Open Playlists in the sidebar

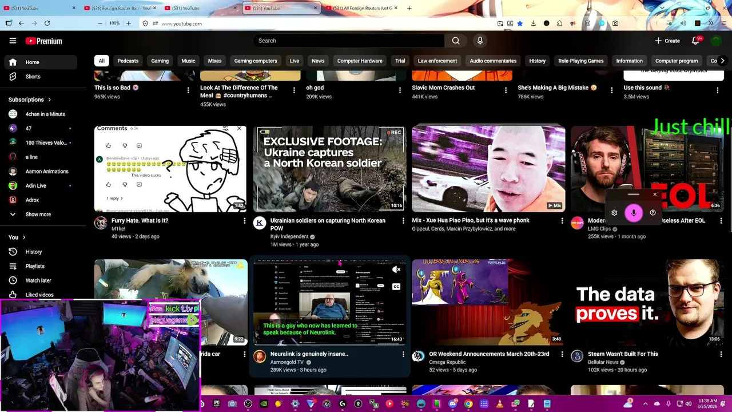click(x=40, y=266)
